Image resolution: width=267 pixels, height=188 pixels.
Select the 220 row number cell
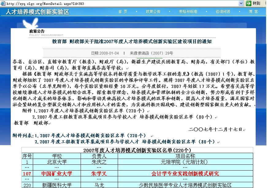point(27,185)
